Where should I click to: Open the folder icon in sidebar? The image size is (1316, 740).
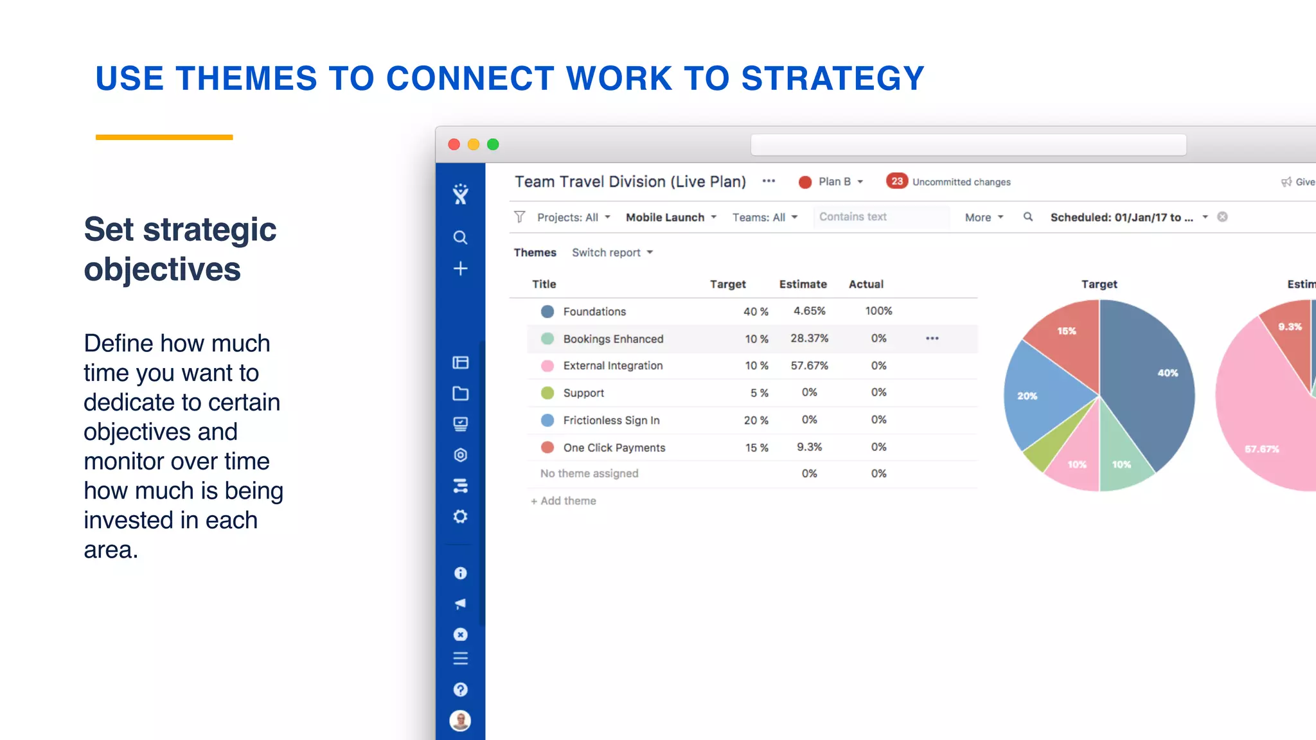pyautogui.click(x=460, y=393)
